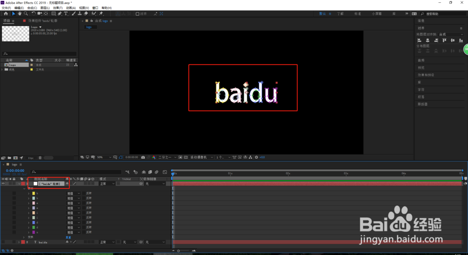Select the Selection (arrow) tool
The width and height of the screenshot is (468, 255).
14,14
